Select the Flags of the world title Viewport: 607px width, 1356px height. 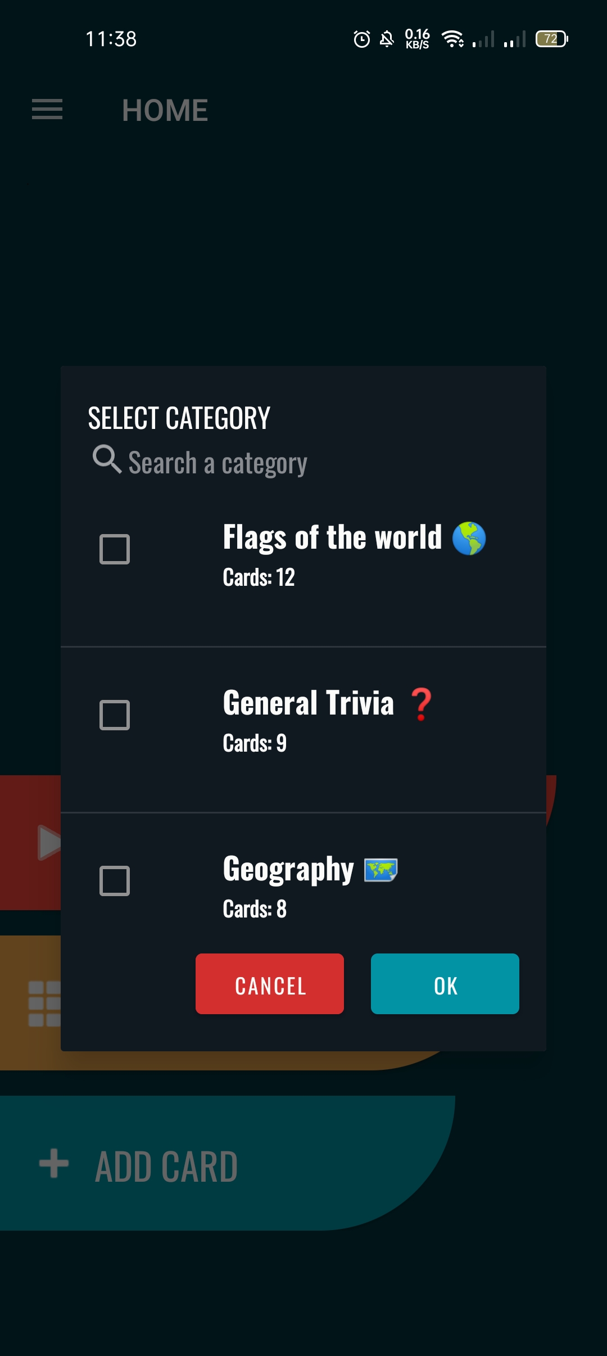[332, 537]
